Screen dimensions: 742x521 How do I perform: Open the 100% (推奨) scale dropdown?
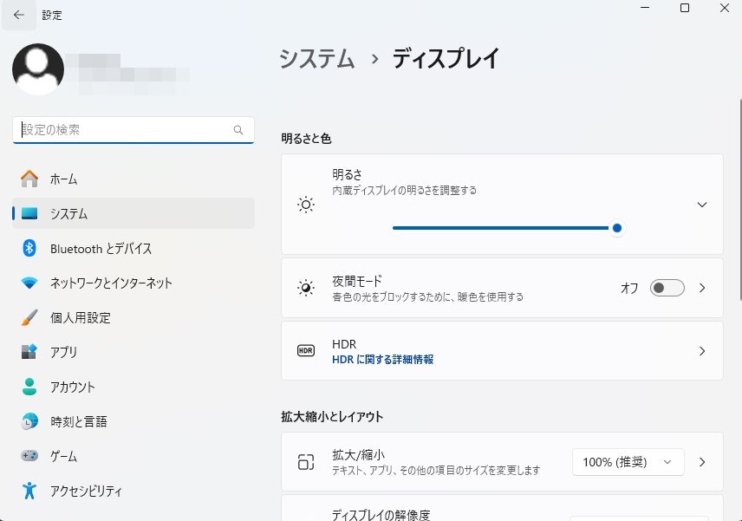tap(628, 462)
